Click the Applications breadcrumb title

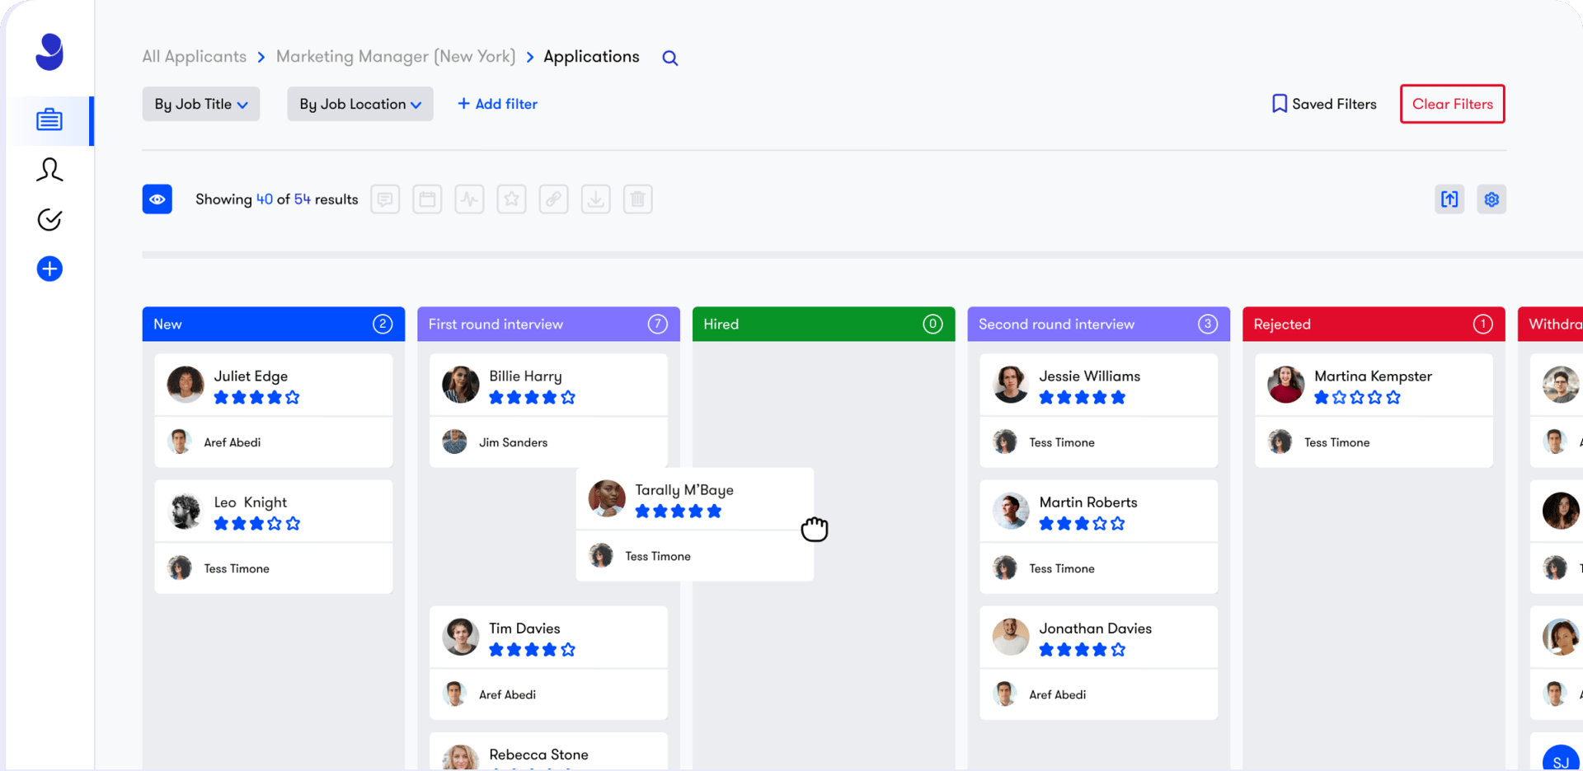pos(591,57)
